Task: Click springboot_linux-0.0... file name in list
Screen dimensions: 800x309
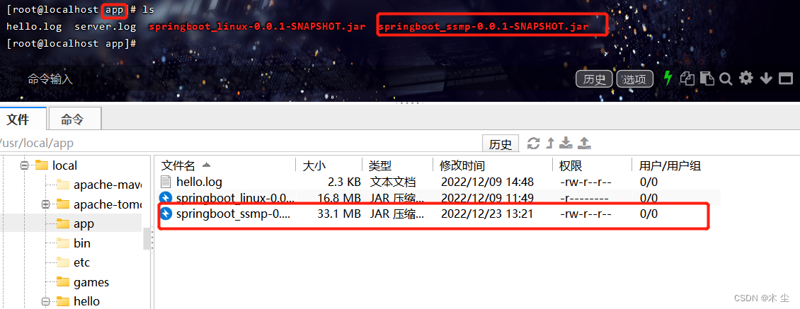Action: coord(235,198)
